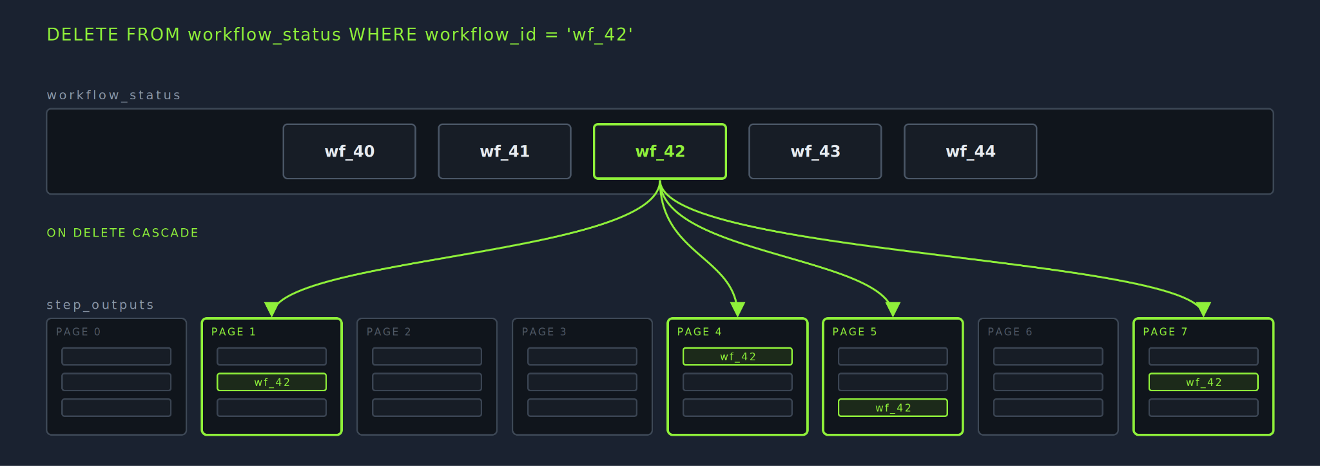The width and height of the screenshot is (1320, 466).
Task: Select the wf_43 workflow box
Action: click(x=815, y=151)
